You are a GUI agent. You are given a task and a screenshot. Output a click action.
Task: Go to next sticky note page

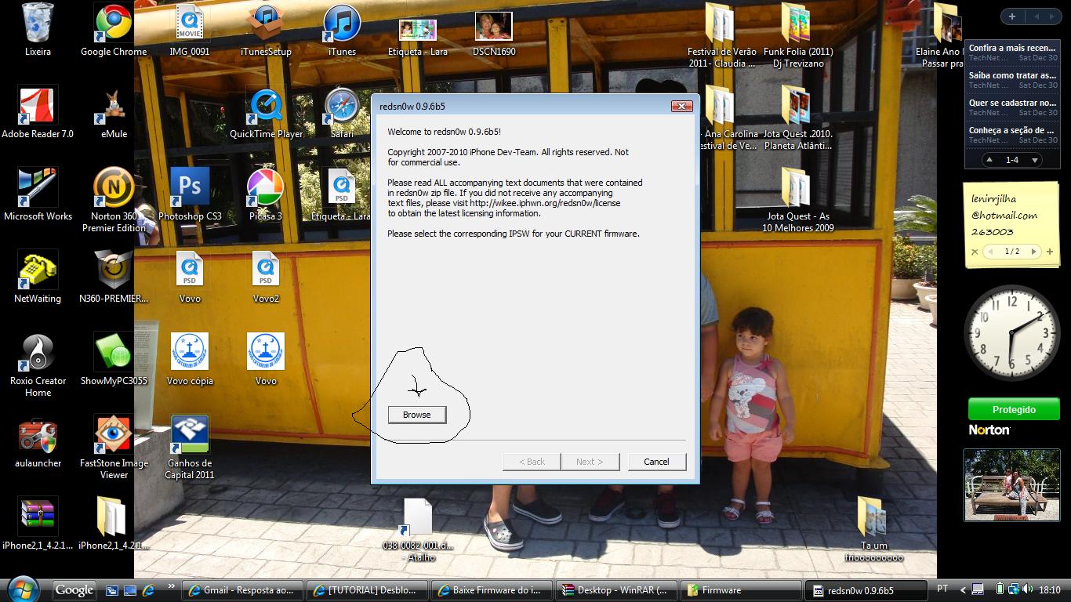[x=1033, y=252]
